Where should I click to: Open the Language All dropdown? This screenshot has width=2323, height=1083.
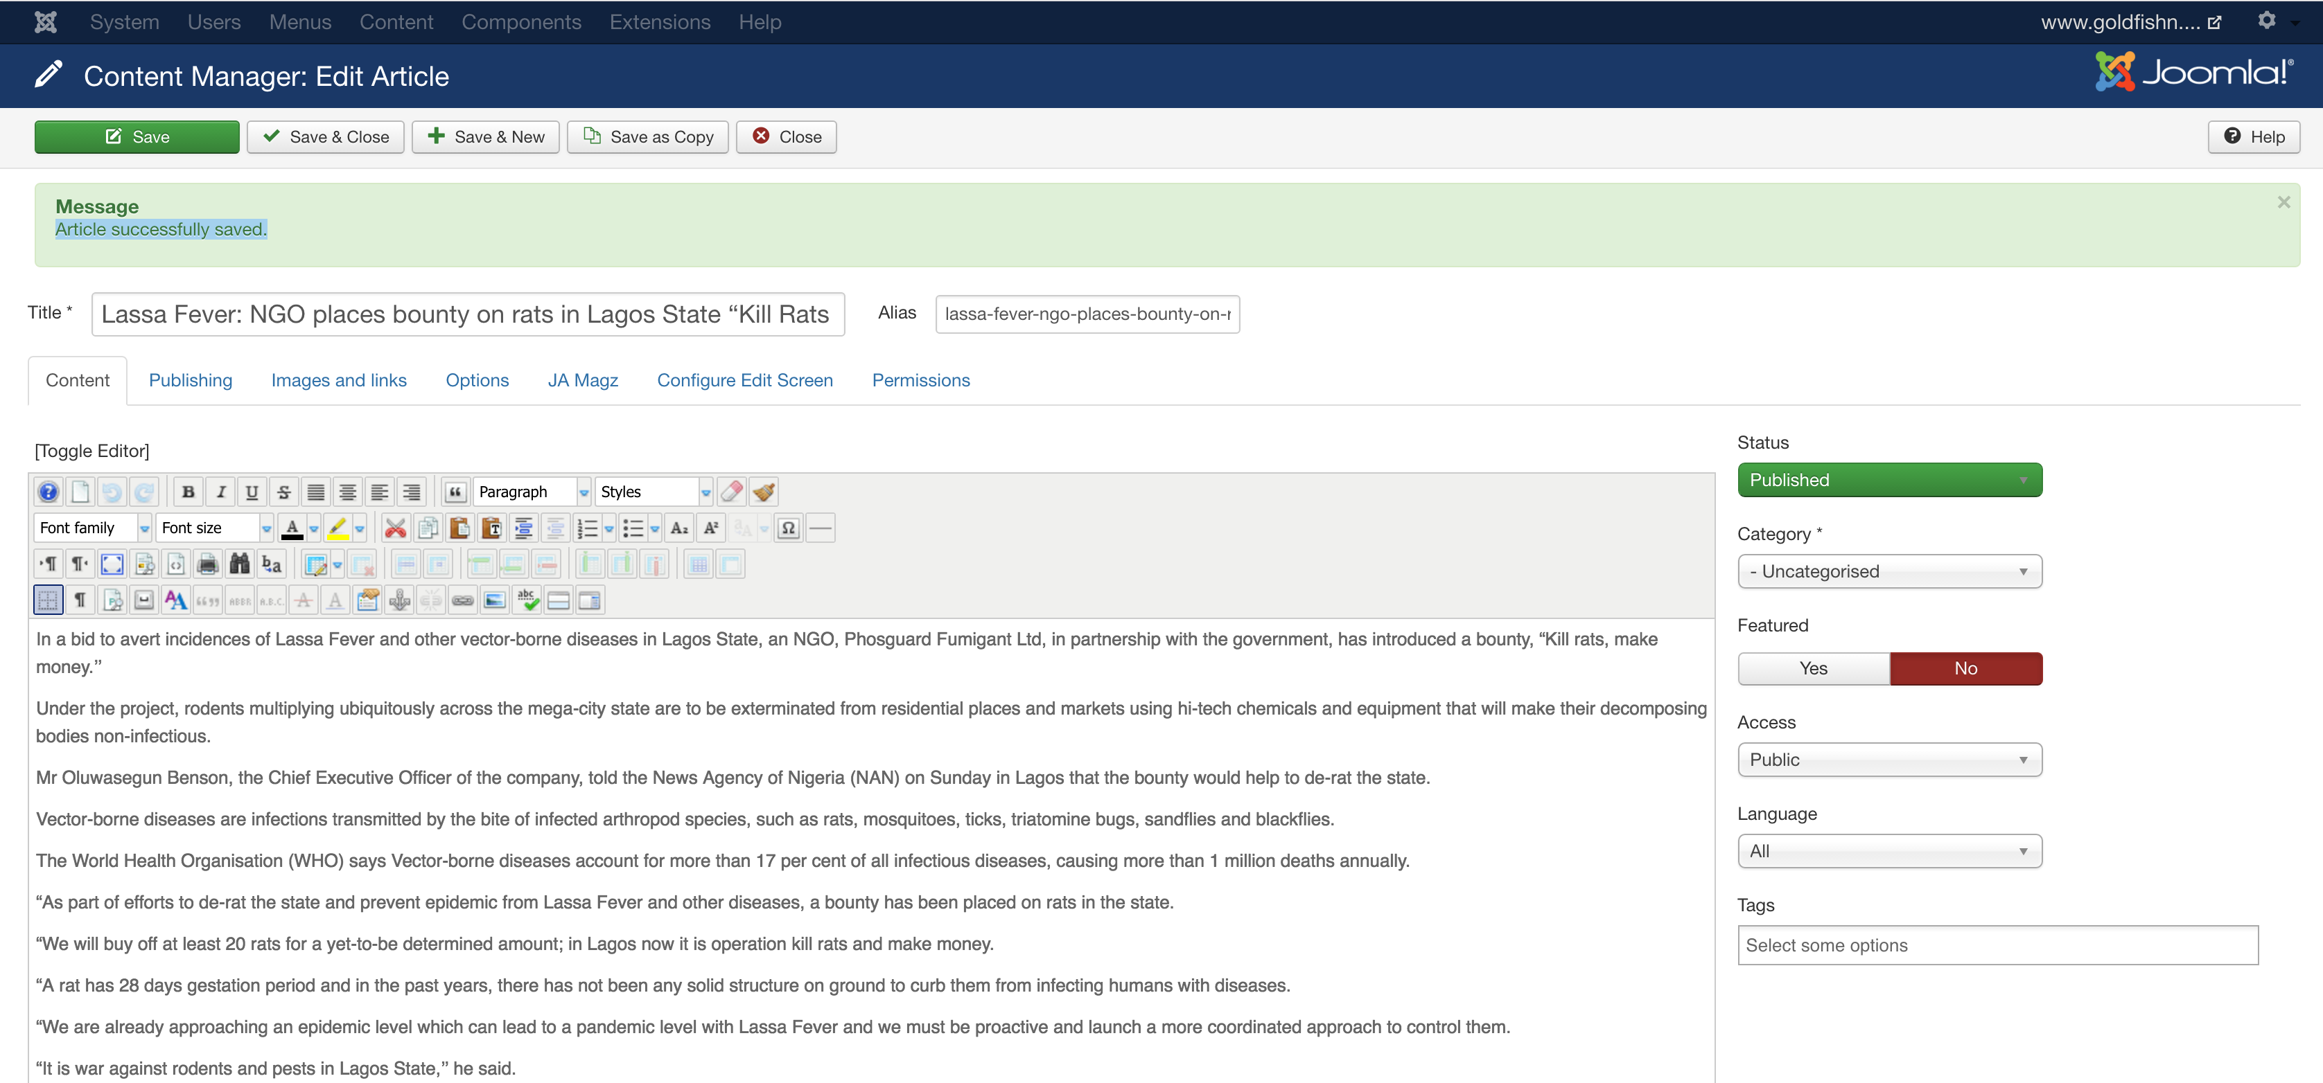[x=1890, y=852]
